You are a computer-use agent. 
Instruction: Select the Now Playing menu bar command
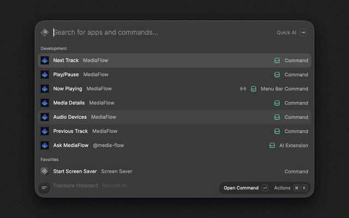(174, 89)
